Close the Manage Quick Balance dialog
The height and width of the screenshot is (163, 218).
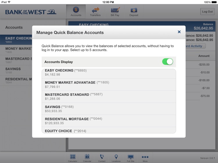[179, 32]
